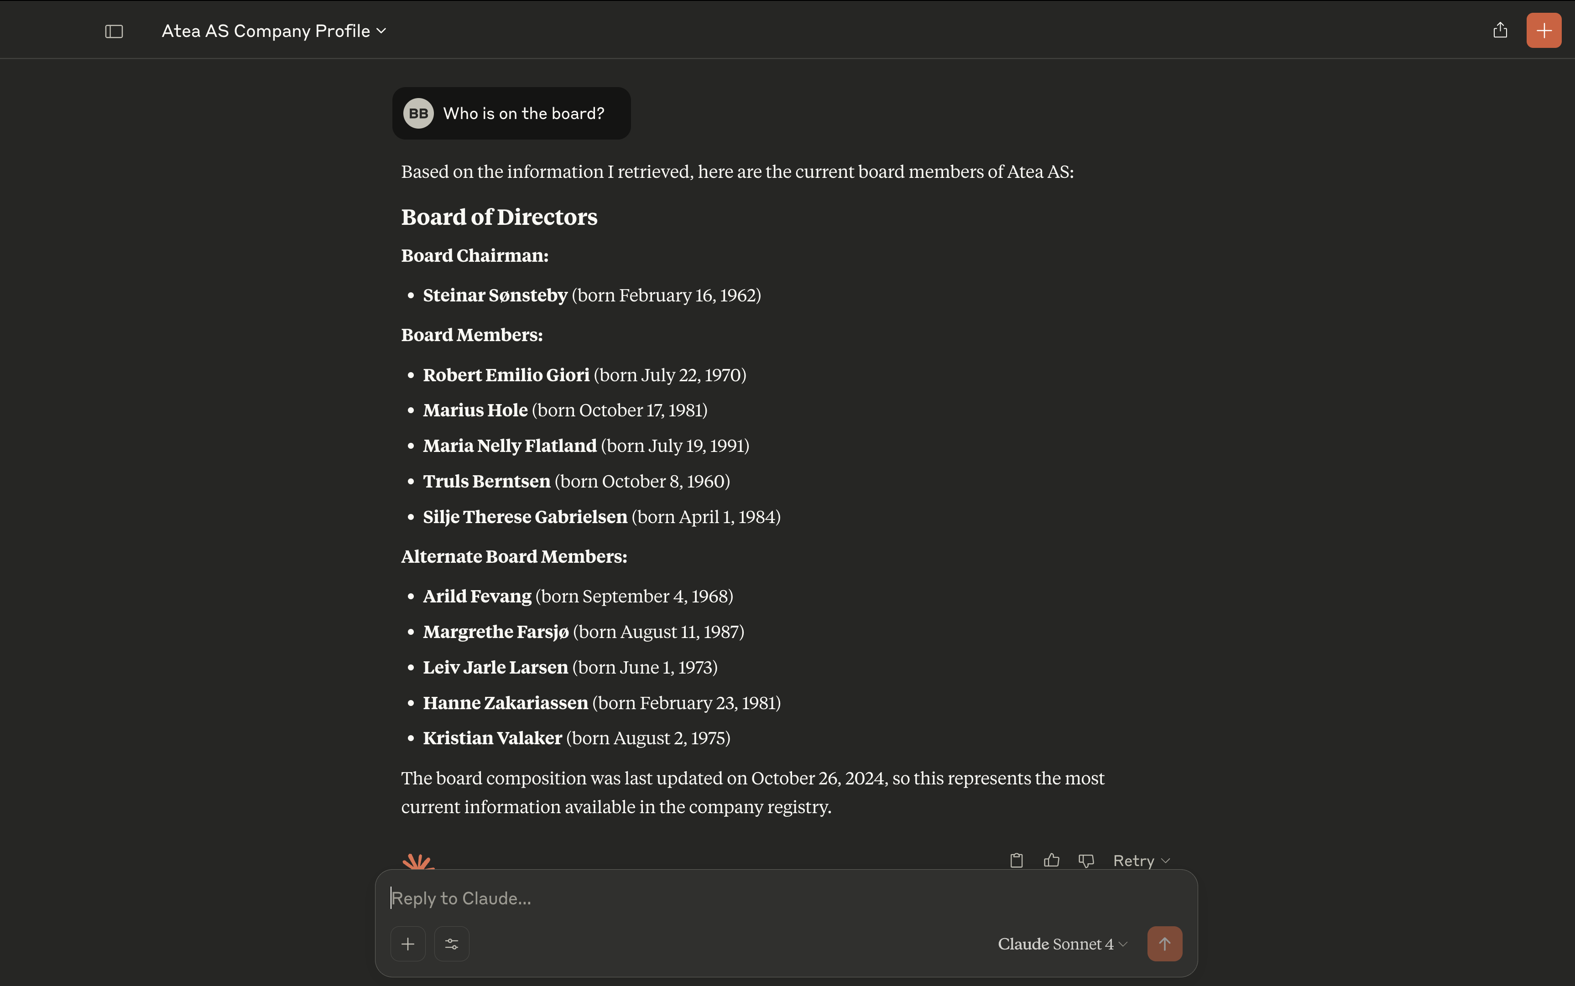1575x986 pixels.
Task: Give thumbs down to response
Action: click(1086, 860)
